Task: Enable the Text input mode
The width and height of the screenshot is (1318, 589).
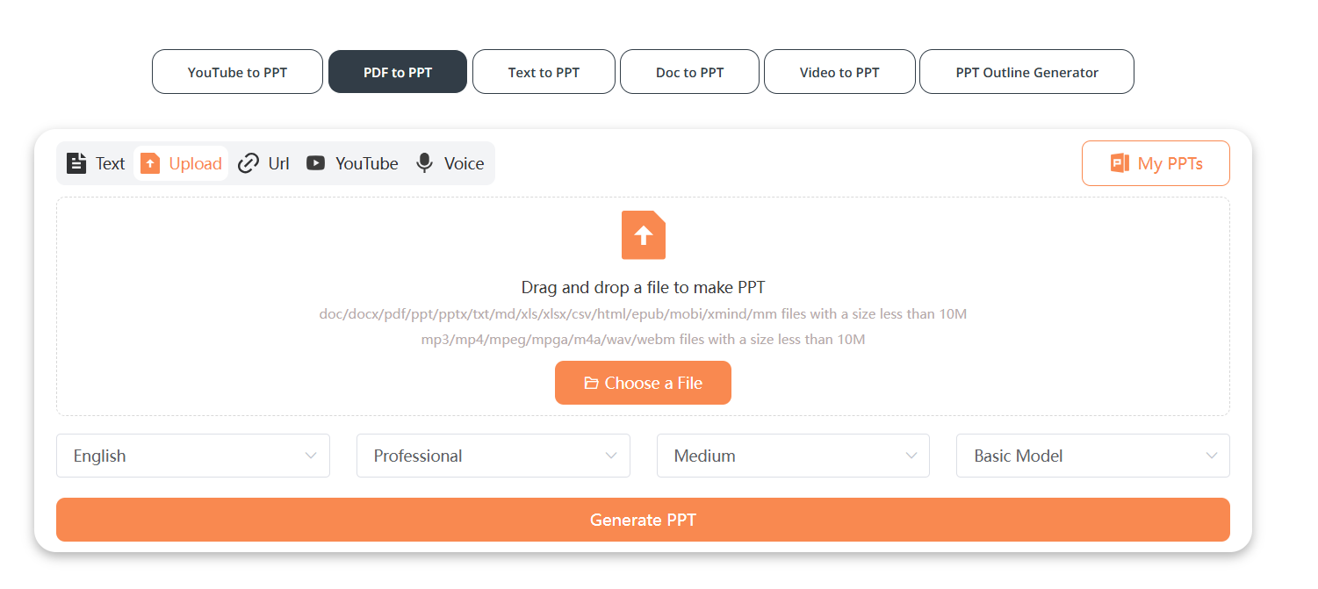Action: 95,163
